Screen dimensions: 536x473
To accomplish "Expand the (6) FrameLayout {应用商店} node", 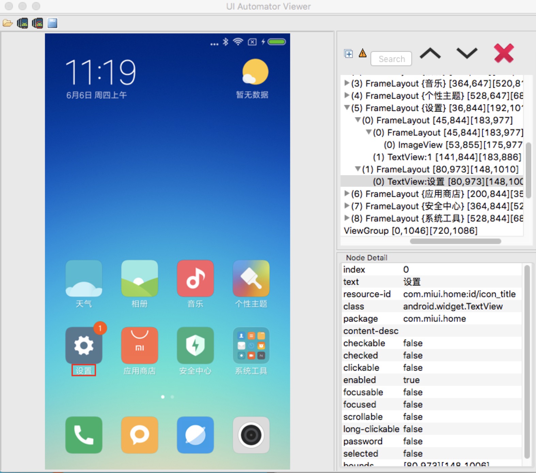I will point(347,194).
